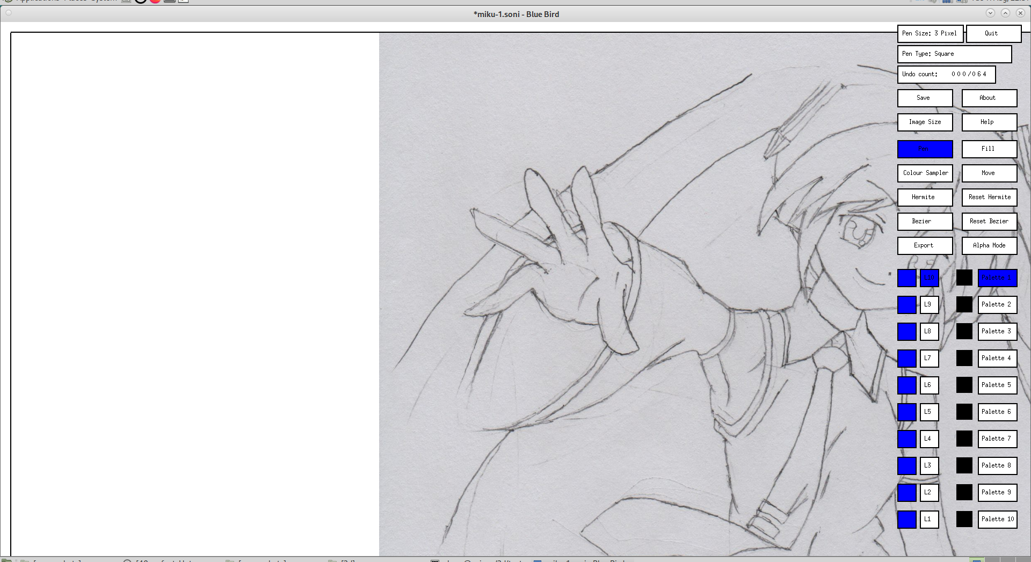Viewport: 1031px width, 562px height.
Task: Switch to layer L6
Action: [x=930, y=385]
